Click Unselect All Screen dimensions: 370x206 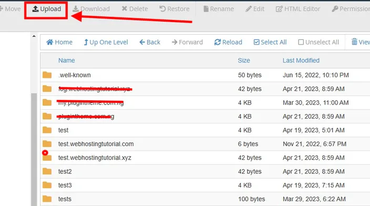pos(318,42)
